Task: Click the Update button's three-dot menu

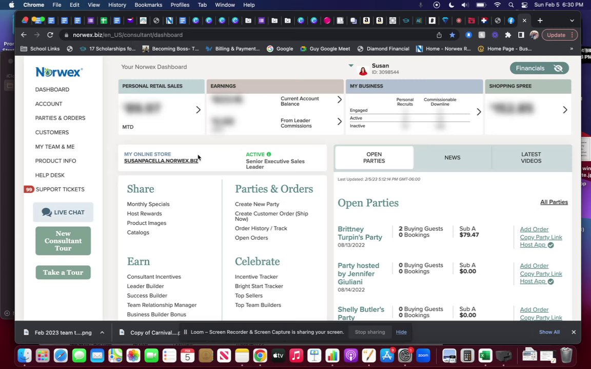Action: 572,35
